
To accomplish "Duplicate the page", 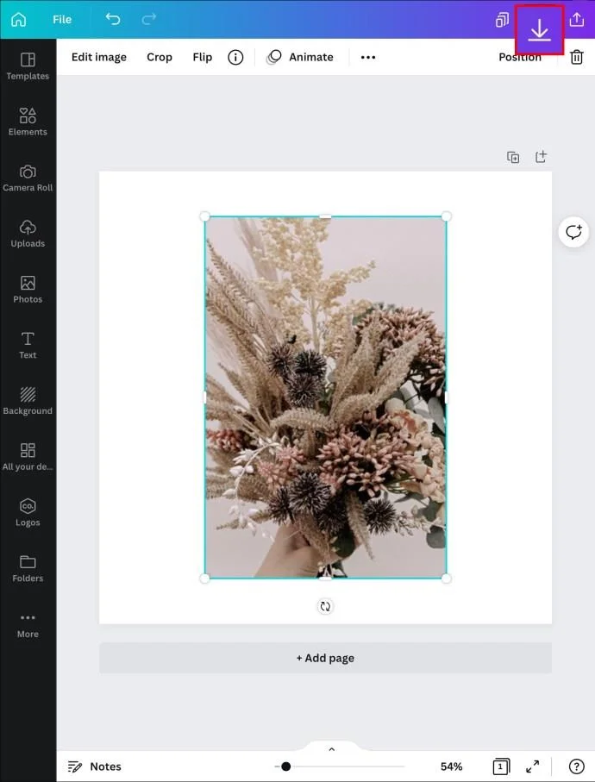I will 513,157.
